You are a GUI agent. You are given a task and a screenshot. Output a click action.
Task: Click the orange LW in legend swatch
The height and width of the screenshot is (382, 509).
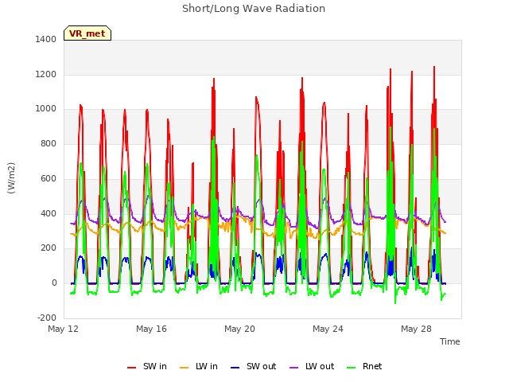184,368
